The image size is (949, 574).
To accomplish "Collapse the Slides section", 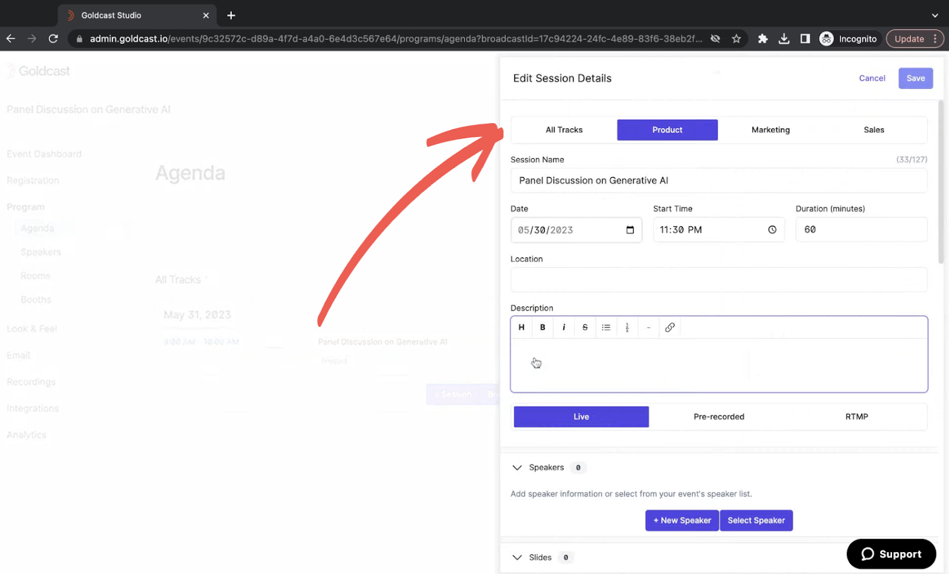I will 517,557.
